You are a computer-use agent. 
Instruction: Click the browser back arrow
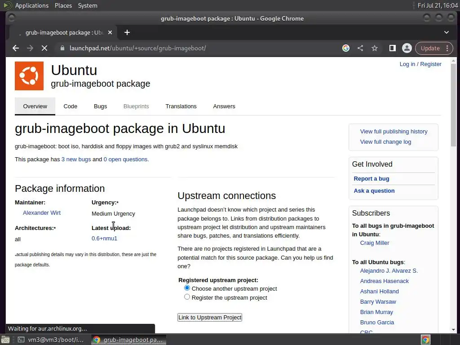(x=16, y=48)
